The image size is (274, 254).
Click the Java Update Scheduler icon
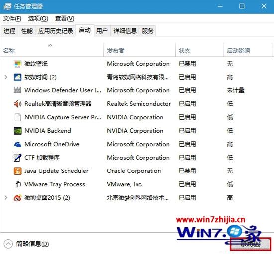point(17,171)
